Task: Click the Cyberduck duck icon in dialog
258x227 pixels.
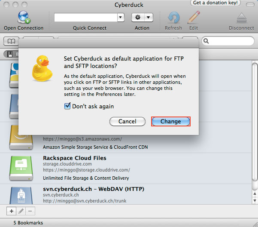Action: click(42, 68)
